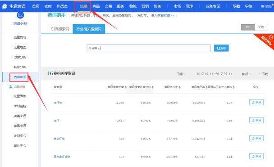Open the 消息 message icon in header
Screen dimensions: 274x167
coord(262,6)
